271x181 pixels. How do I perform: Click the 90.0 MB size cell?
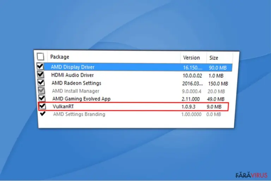pyautogui.click(x=218, y=68)
